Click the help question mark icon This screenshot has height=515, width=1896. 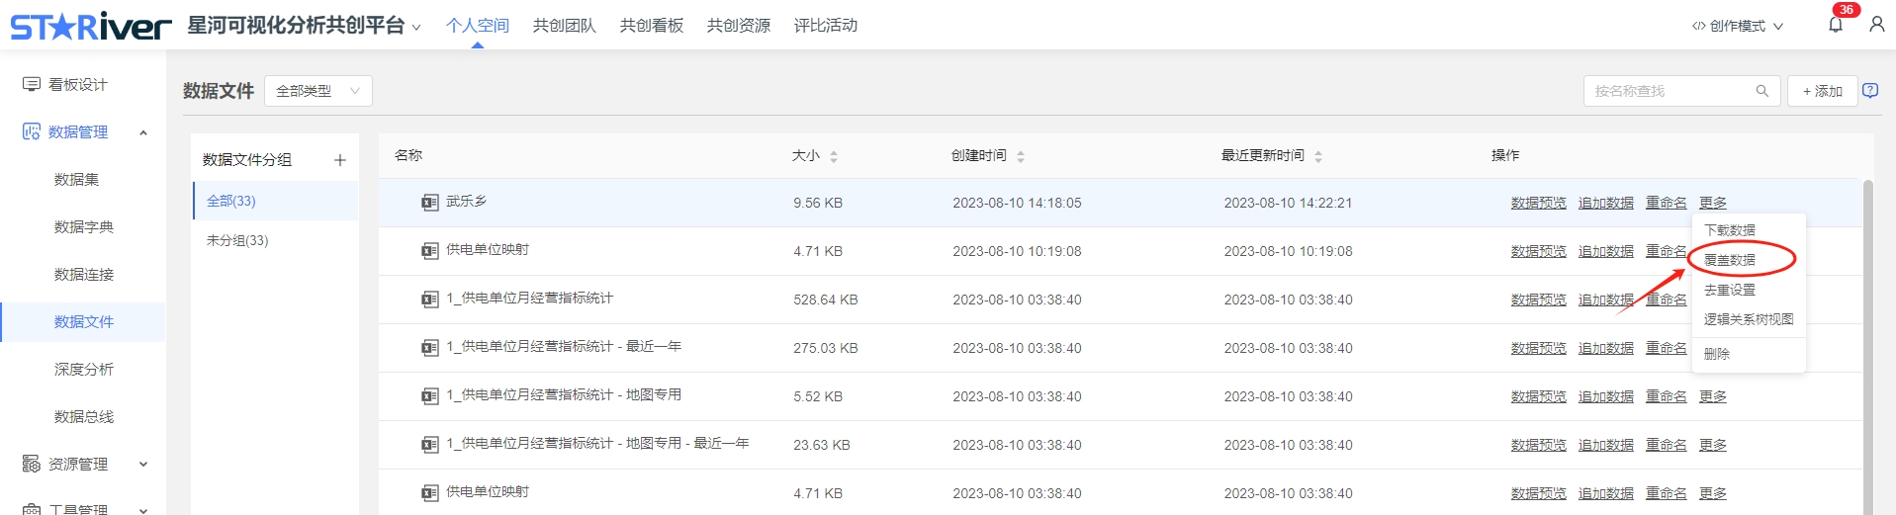coord(1870,90)
